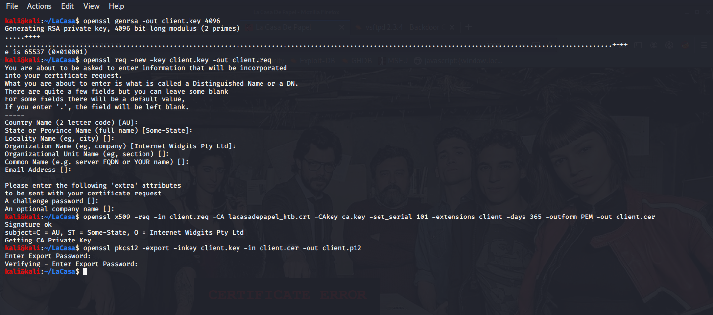Image resolution: width=713 pixels, height=315 pixels.
Task: Open the Edit menu
Action: (x=68, y=6)
